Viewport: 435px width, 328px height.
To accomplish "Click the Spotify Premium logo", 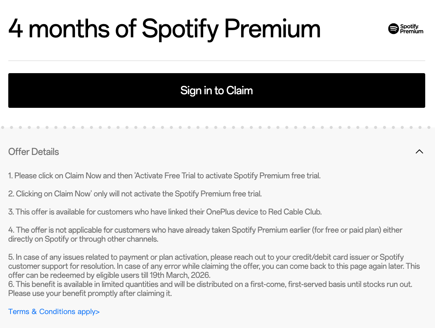I will point(405,29).
